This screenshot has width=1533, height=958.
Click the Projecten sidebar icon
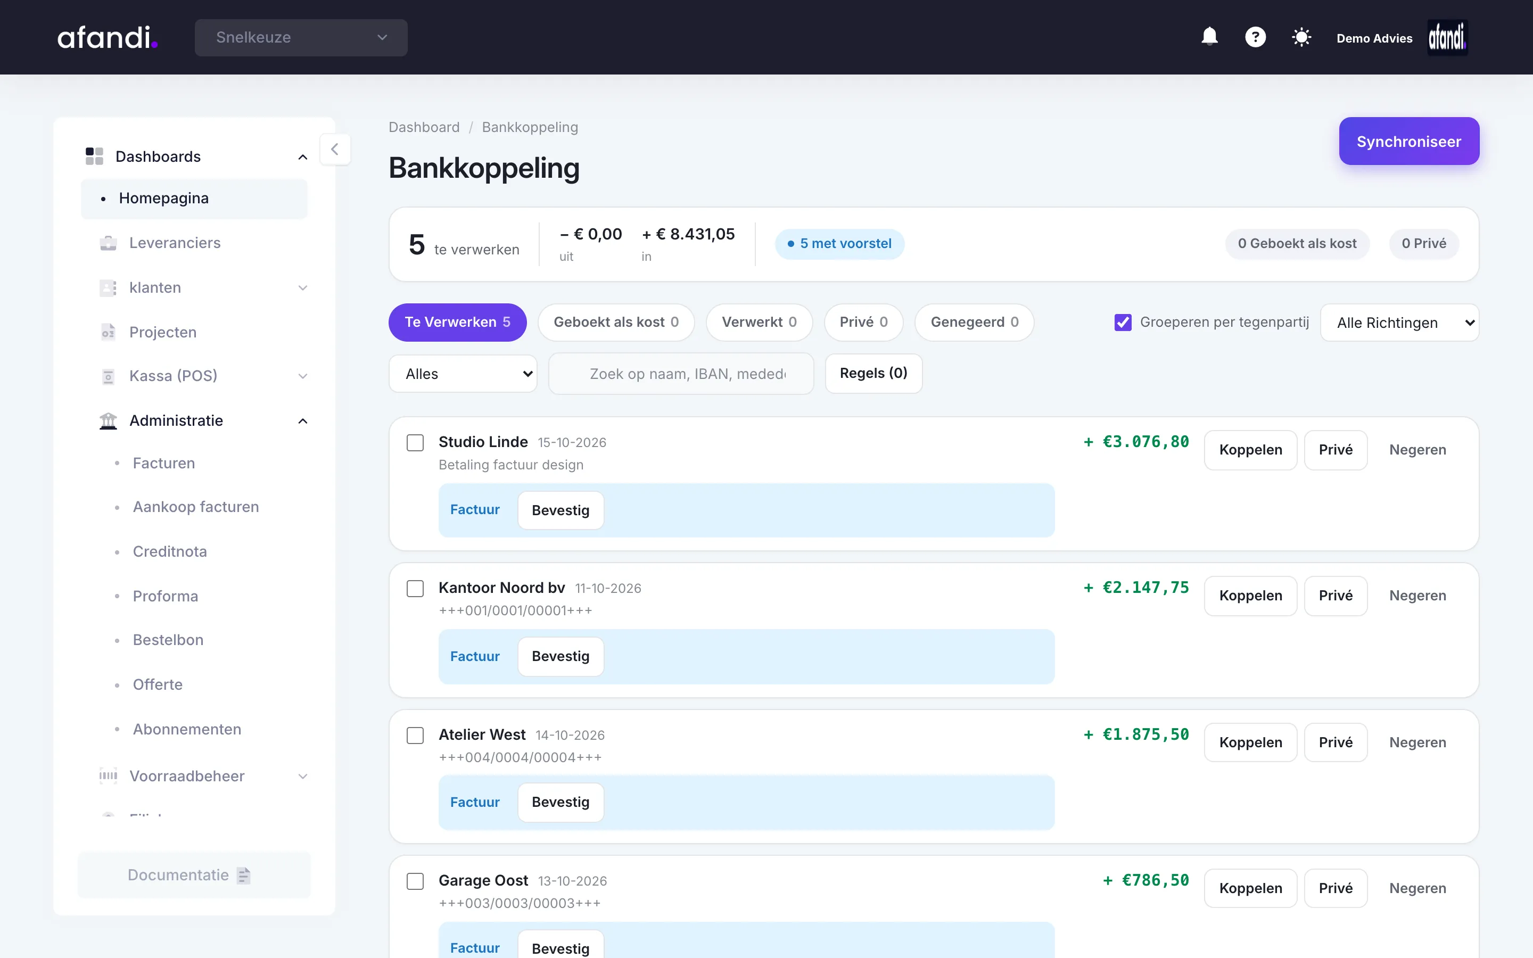(109, 332)
